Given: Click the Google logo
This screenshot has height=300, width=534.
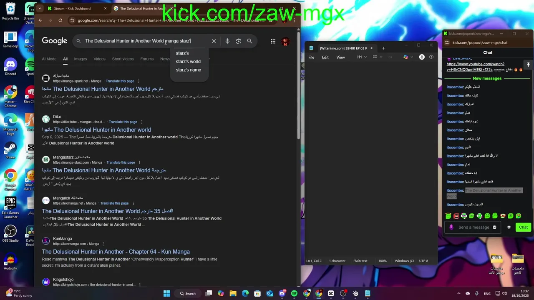Looking at the screenshot, I should pos(54,41).
